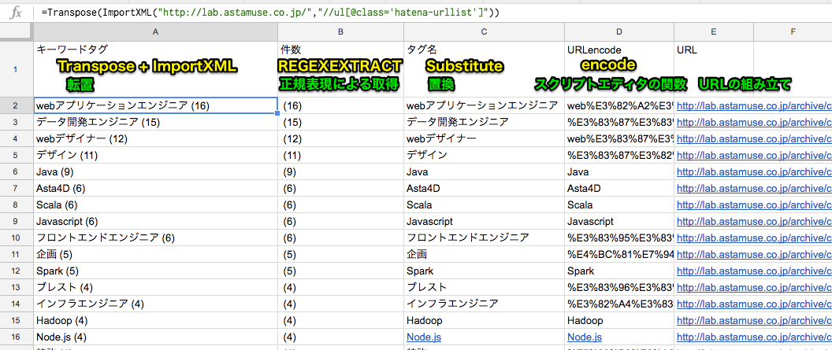The height and width of the screenshot is (350, 832).
Task: Open the archive URL link in the Java row
Action: coord(755,172)
